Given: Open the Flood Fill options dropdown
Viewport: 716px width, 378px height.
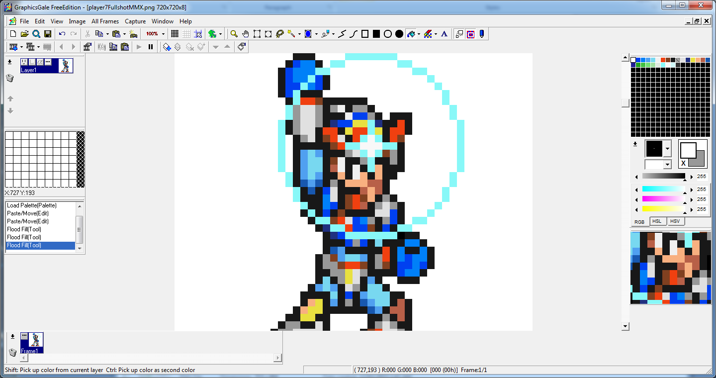Looking at the screenshot, I should tap(419, 34).
